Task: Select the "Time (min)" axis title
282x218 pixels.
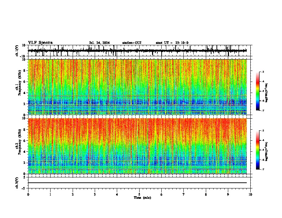Action: coord(142,198)
